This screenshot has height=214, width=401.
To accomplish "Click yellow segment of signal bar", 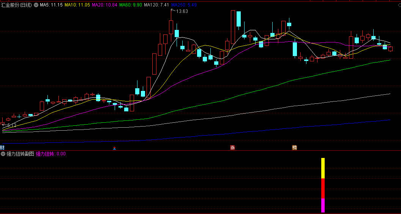I will click(323, 168).
